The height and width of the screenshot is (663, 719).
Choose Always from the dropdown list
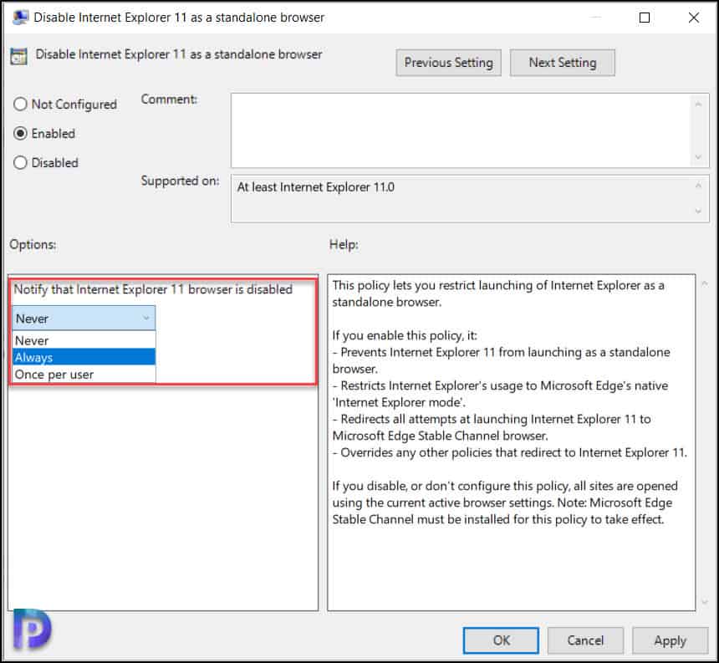click(84, 357)
